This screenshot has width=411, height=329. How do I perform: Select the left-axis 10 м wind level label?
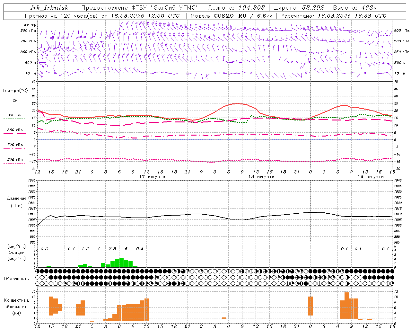[31, 73]
